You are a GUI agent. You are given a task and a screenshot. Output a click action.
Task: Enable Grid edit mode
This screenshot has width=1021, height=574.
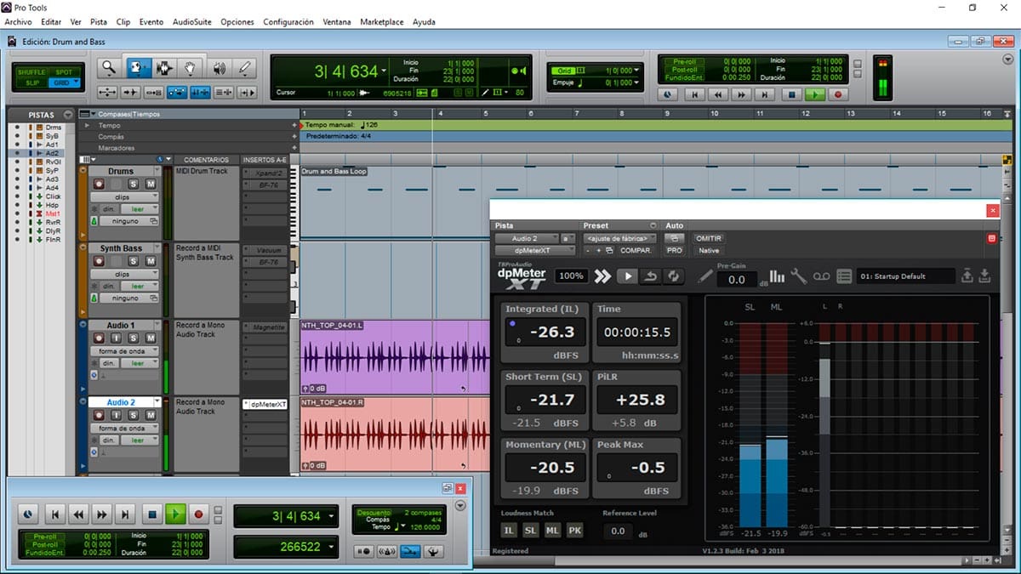tap(65, 83)
